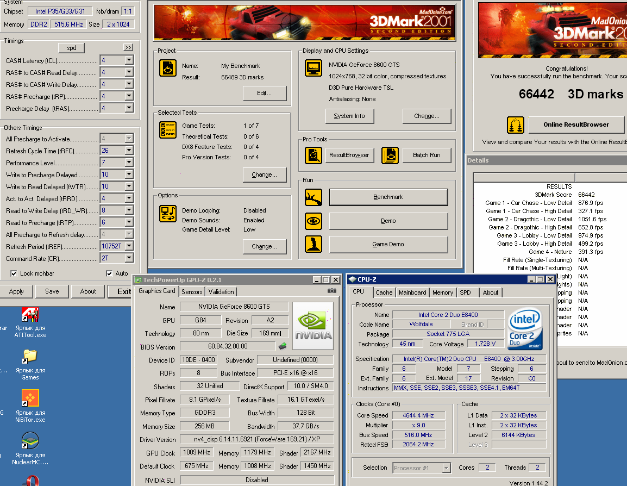627x486 pixels.
Task: Toggle the Auto checkbox
Action: click(x=109, y=273)
